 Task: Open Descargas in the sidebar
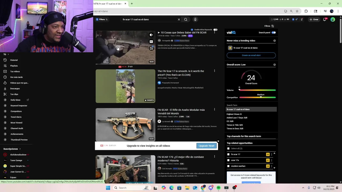click(15, 89)
